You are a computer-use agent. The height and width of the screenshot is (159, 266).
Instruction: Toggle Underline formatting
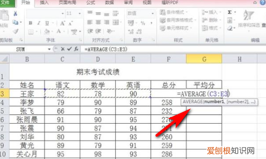(x=47, y=23)
